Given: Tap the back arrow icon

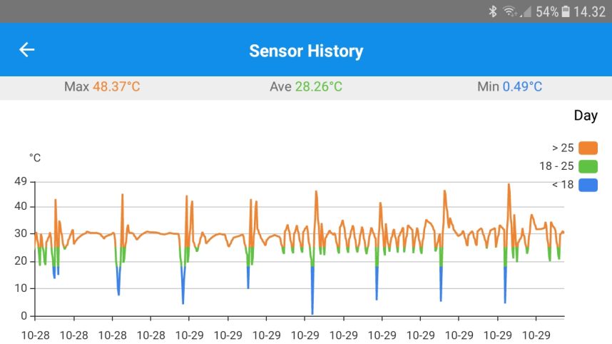Looking at the screenshot, I should coord(26,50).
